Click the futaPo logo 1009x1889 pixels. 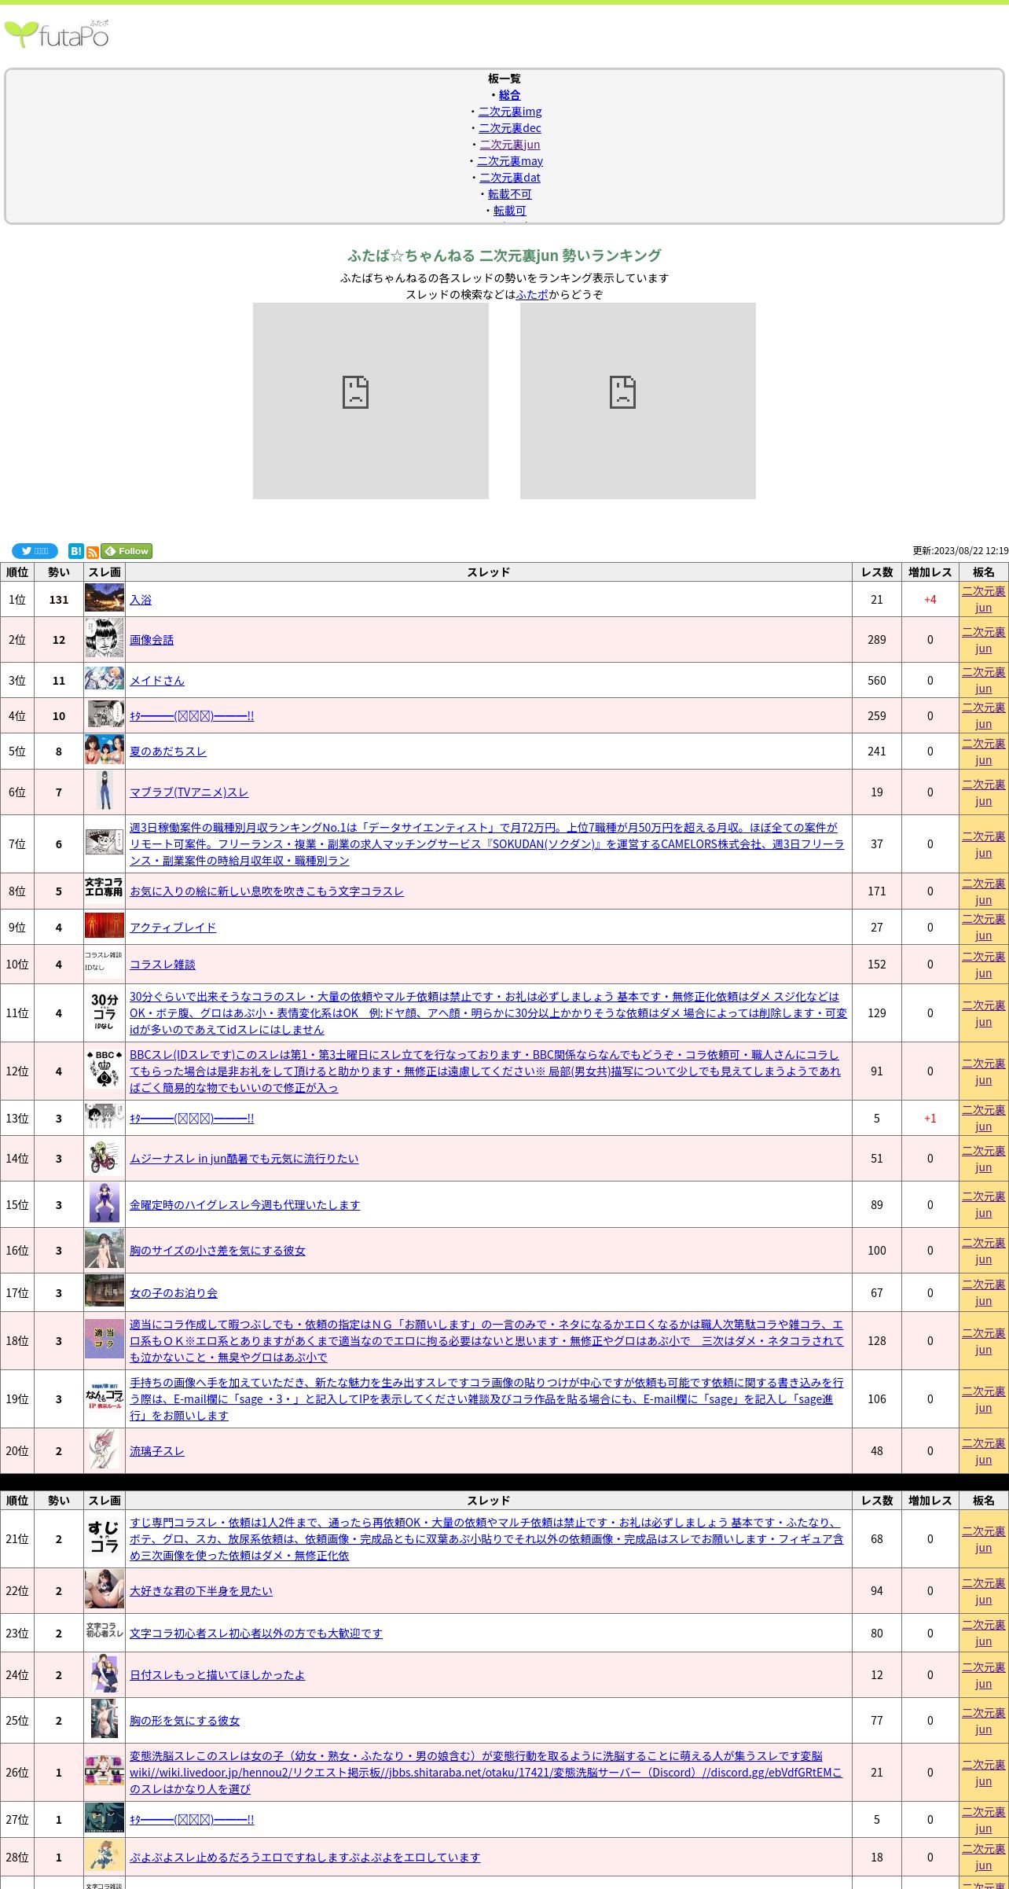pyautogui.click(x=57, y=35)
